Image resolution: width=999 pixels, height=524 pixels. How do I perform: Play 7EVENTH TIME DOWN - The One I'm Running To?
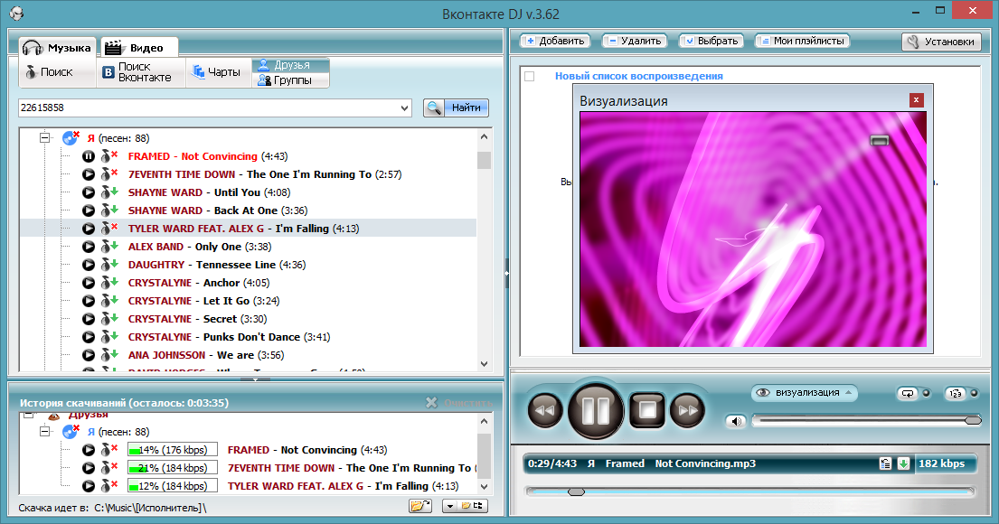click(x=89, y=174)
